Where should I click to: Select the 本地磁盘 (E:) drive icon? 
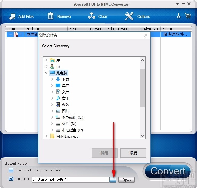(x=58, y=130)
